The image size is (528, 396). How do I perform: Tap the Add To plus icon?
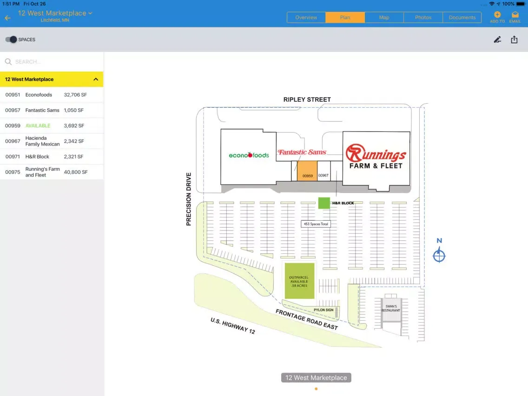point(497,14)
